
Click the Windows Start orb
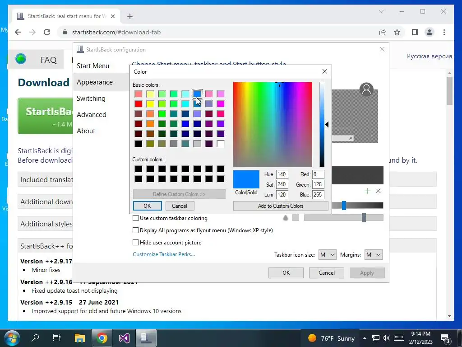[12, 338]
